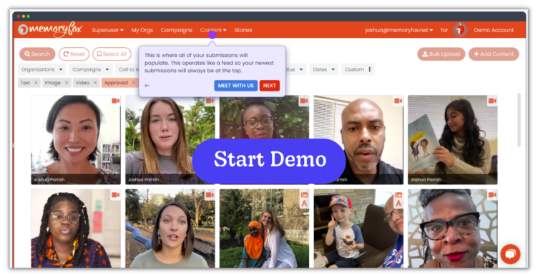Image resolution: width=538 pixels, height=277 pixels.
Task: Go to the Stories tab
Action: [x=243, y=30]
